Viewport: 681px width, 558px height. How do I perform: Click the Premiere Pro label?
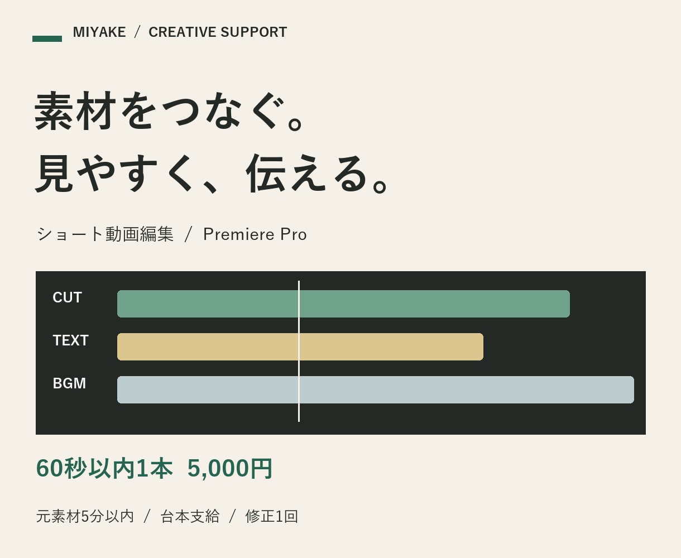tap(255, 234)
